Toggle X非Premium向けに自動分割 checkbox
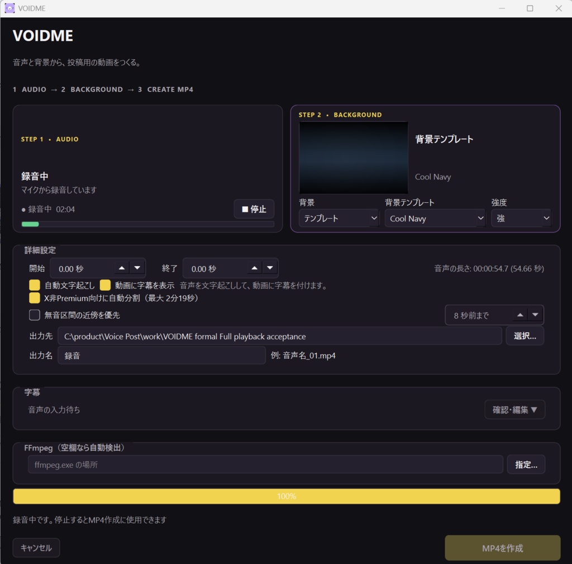The width and height of the screenshot is (572, 564). (x=35, y=298)
